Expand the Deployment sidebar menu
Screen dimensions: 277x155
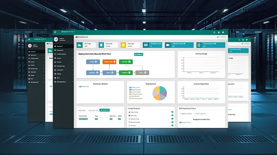click(63, 50)
